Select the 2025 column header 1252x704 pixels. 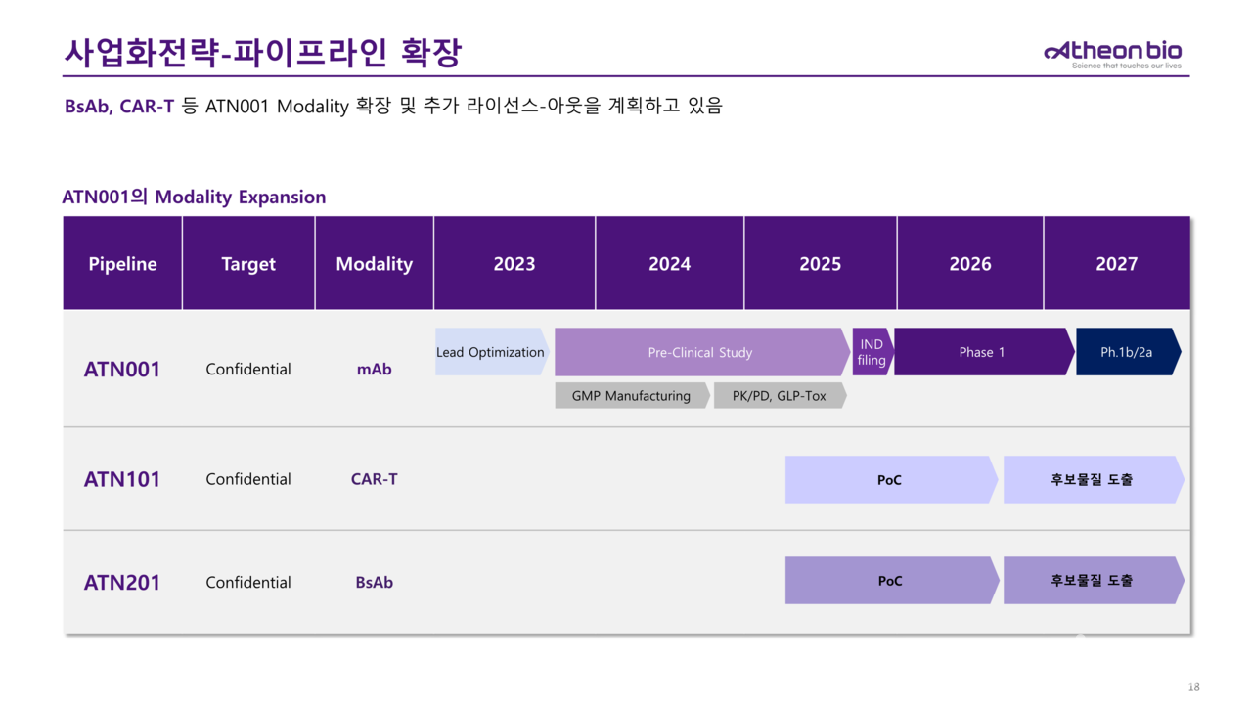[x=820, y=263]
